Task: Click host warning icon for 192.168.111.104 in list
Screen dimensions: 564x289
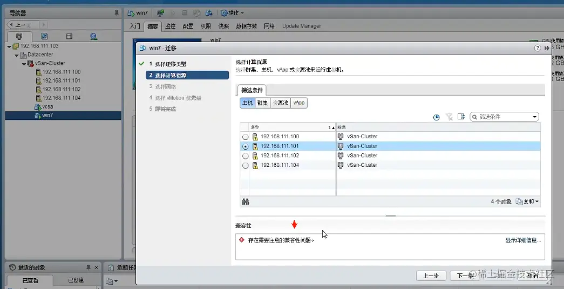Action: [x=255, y=165]
